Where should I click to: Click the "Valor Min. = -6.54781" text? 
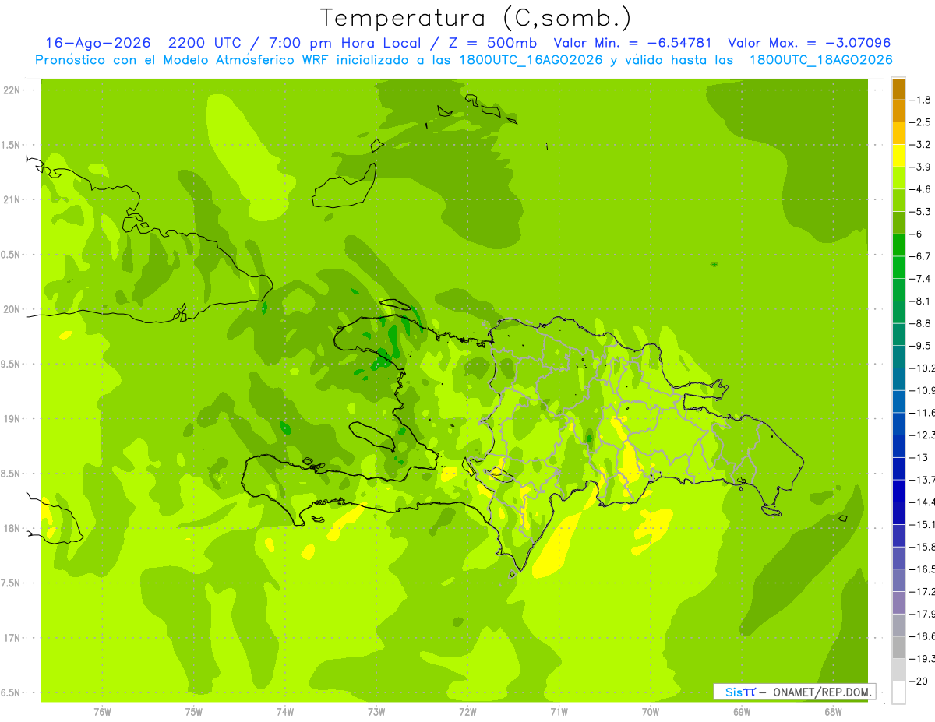pos(633,43)
